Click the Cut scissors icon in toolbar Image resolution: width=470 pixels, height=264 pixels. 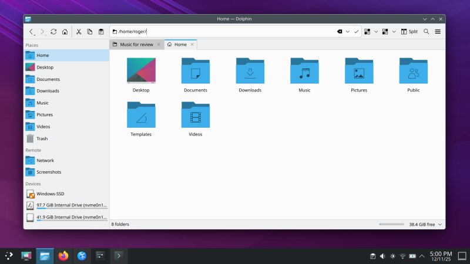(x=79, y=32)
